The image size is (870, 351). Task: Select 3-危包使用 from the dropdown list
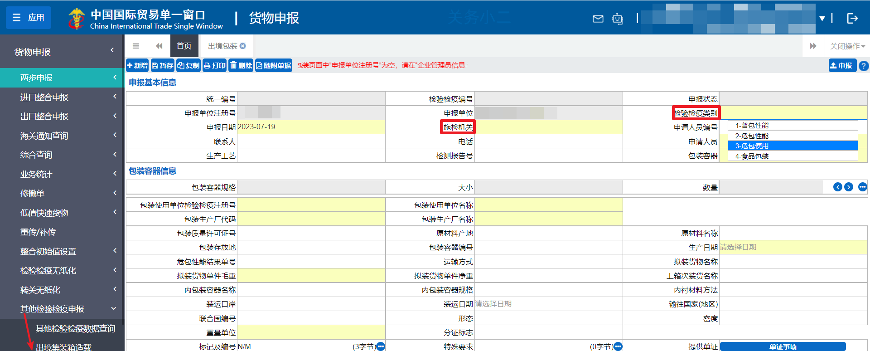(x=793, y=146)
